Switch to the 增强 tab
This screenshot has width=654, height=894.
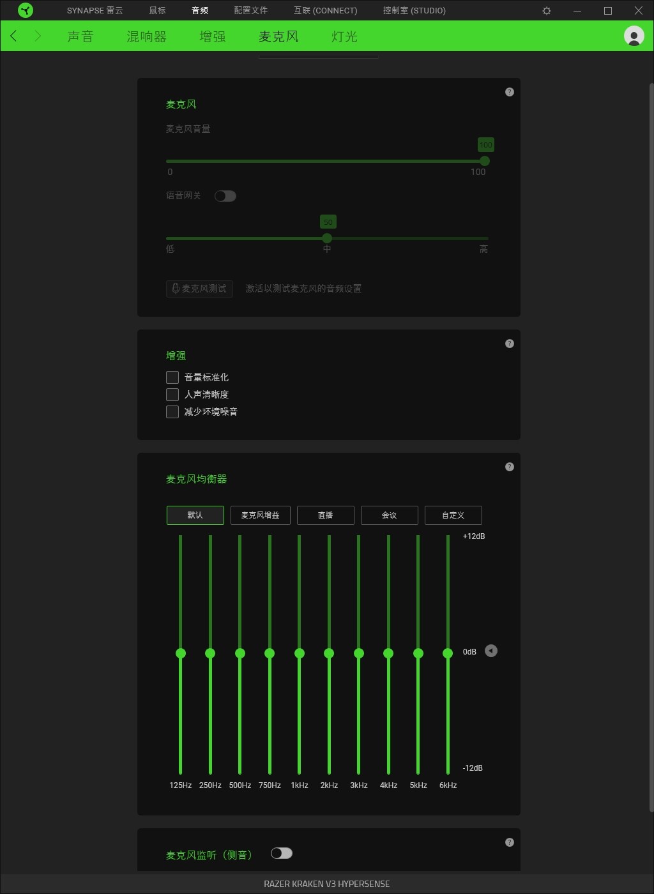[x=213, y=36]
